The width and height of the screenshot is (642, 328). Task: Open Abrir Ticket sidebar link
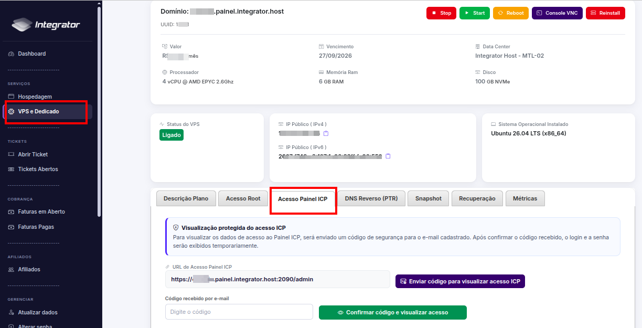coord(33,154)
